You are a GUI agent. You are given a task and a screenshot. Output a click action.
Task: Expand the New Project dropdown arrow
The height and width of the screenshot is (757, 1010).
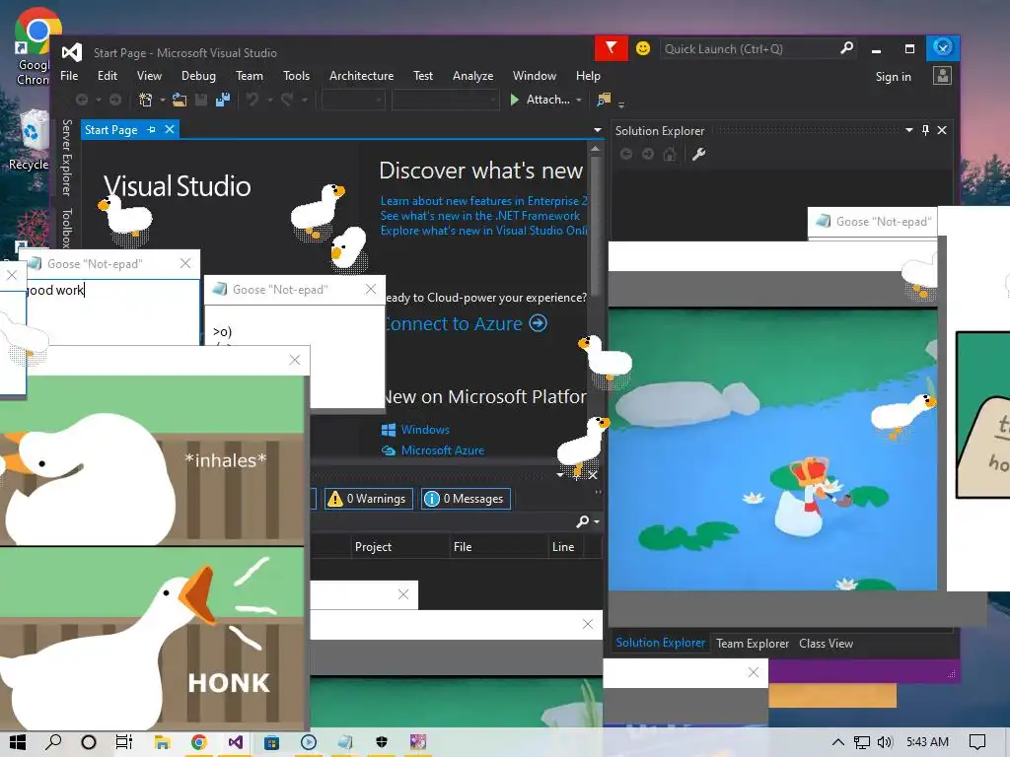pyautogui.click(x=163, y=100)
